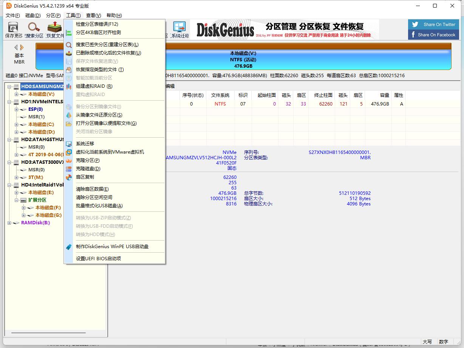Go to previous disk with left arrow
Screen dimensions: 464x348
(x=16, y=47)
